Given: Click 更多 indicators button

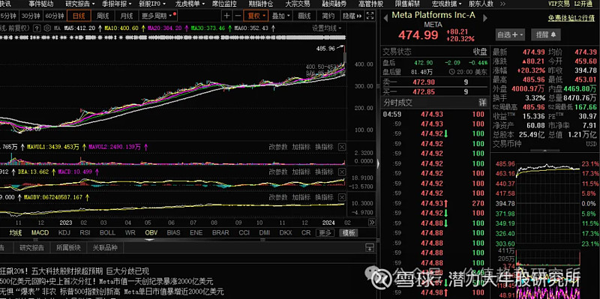Looking at the screenshot, I should click(325, 233).
